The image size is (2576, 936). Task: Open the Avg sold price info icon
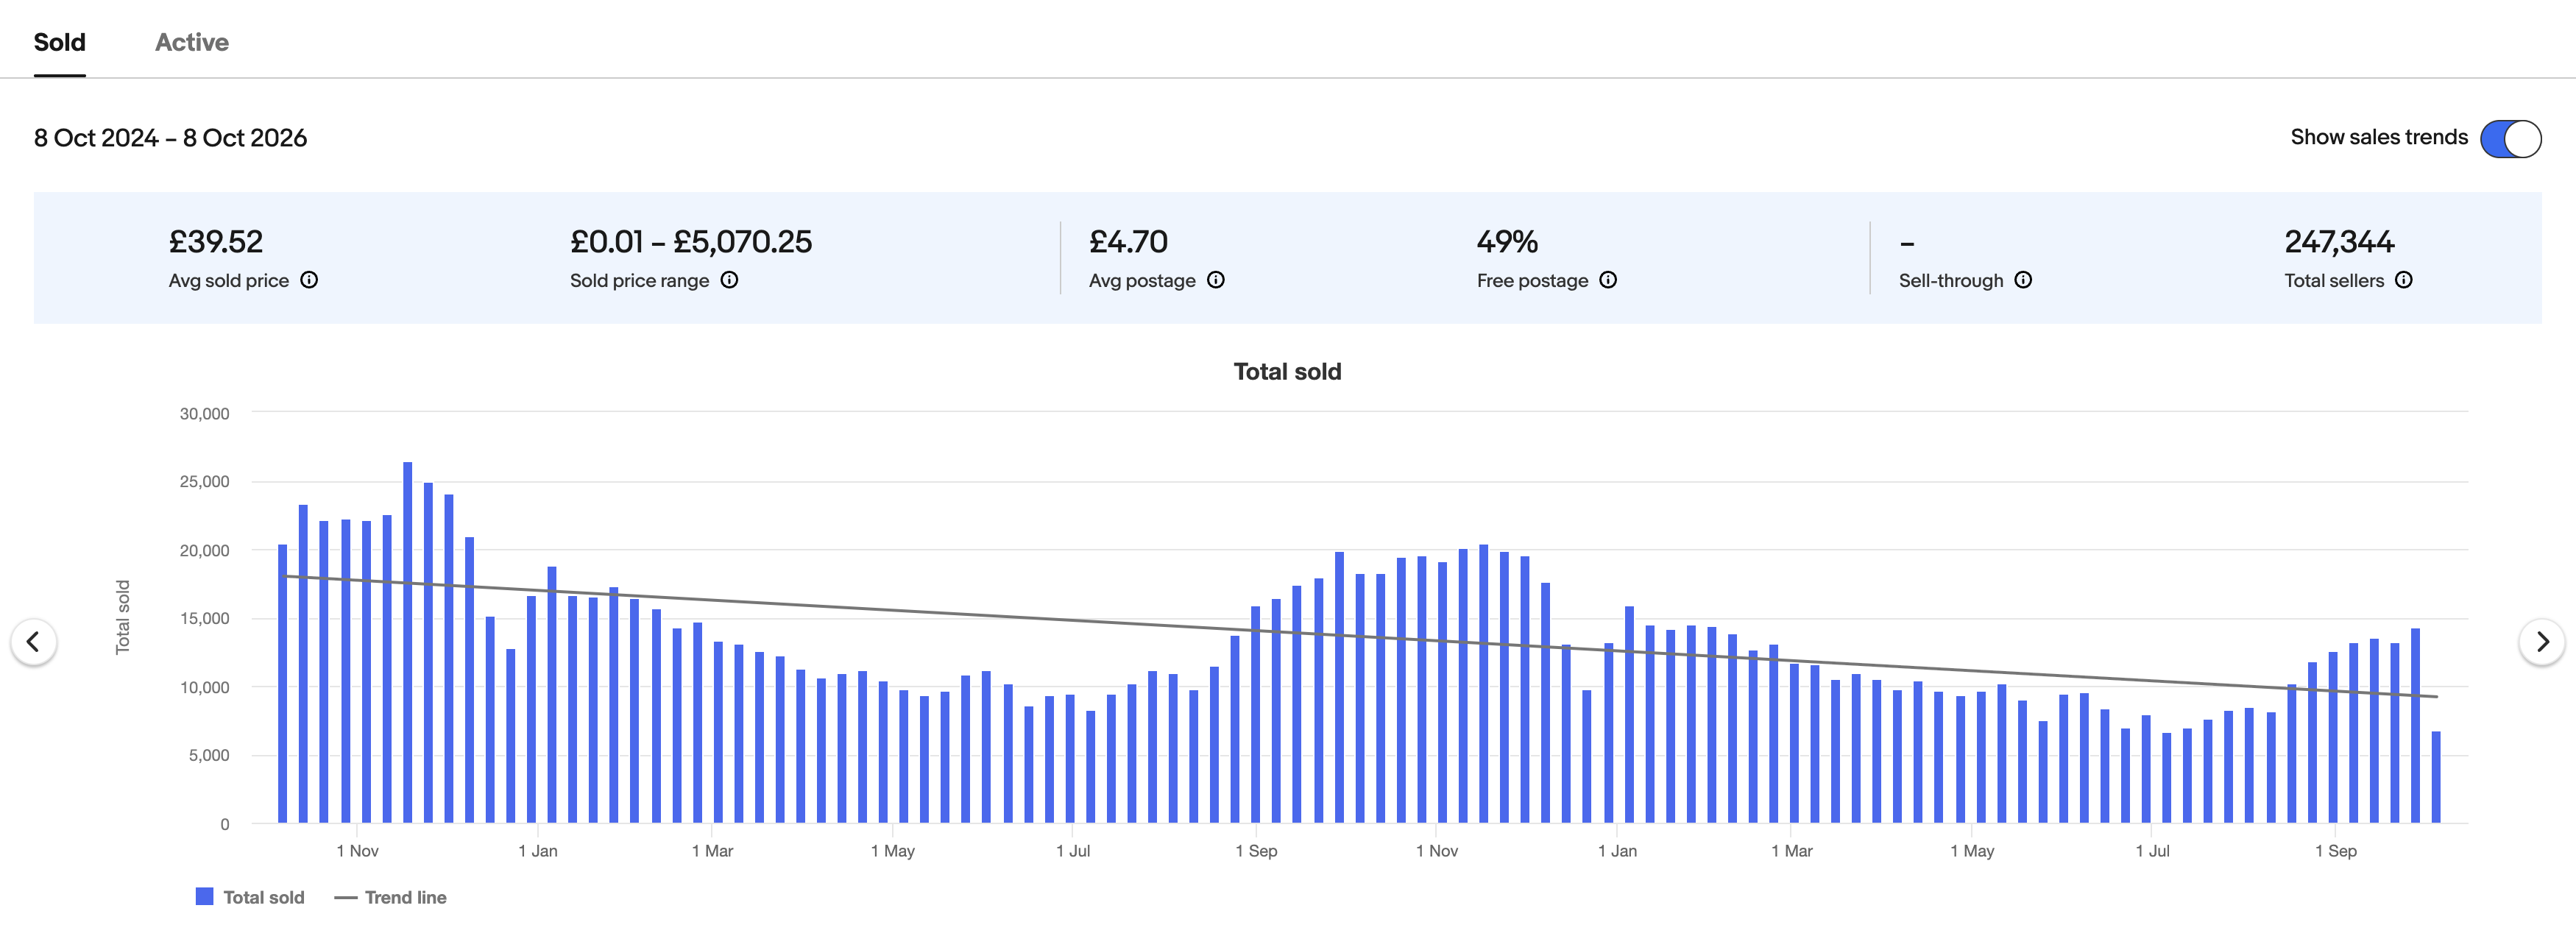point(309,280)
